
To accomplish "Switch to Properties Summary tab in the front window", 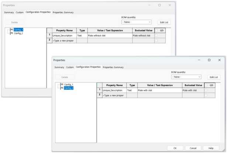I will tap(113, 67).
